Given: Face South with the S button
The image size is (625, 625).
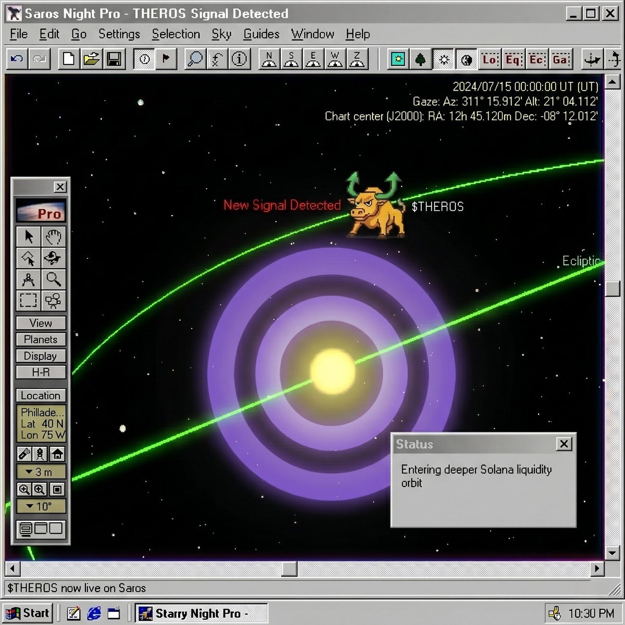Looking at the screenshot, I should [291, 59].
